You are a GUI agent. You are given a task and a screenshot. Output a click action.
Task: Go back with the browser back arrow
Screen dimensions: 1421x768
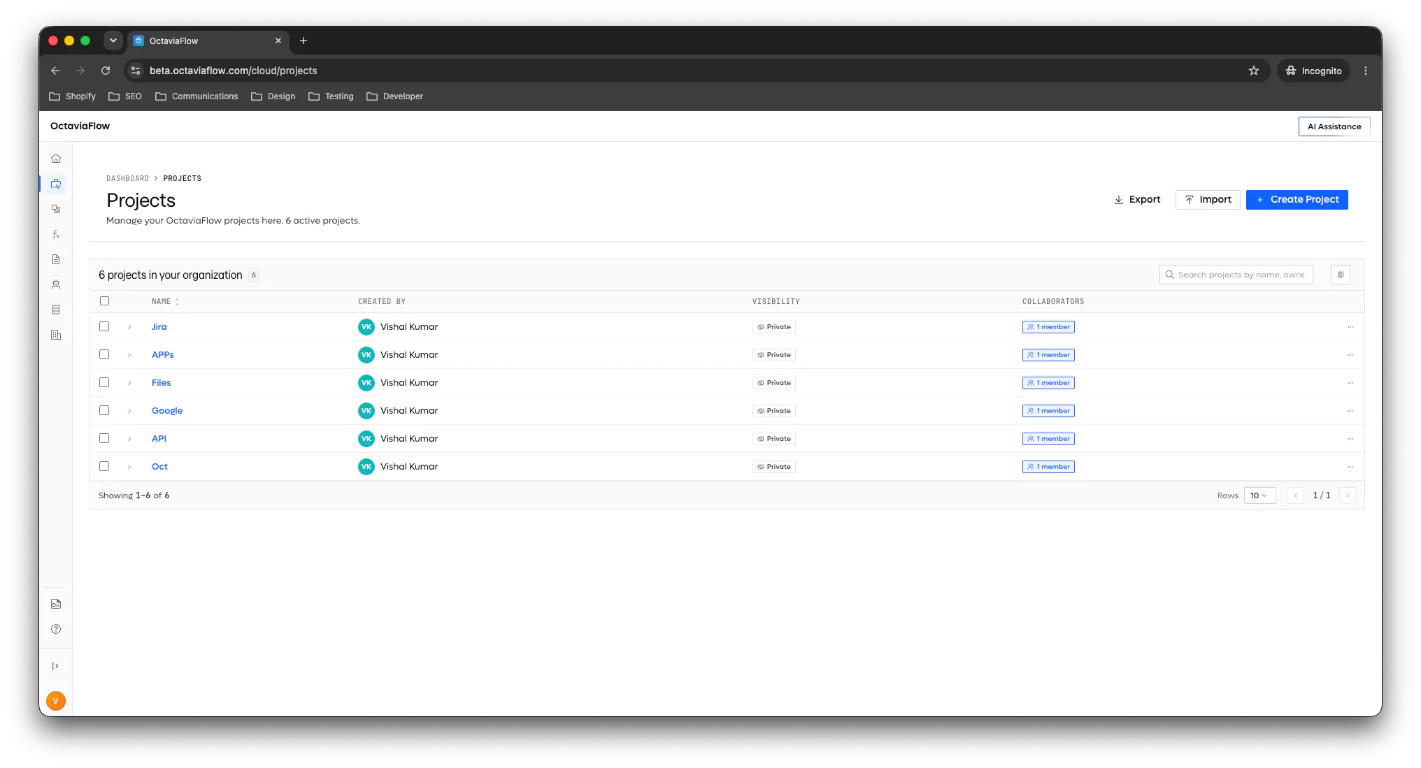click(x=55, y=71)
